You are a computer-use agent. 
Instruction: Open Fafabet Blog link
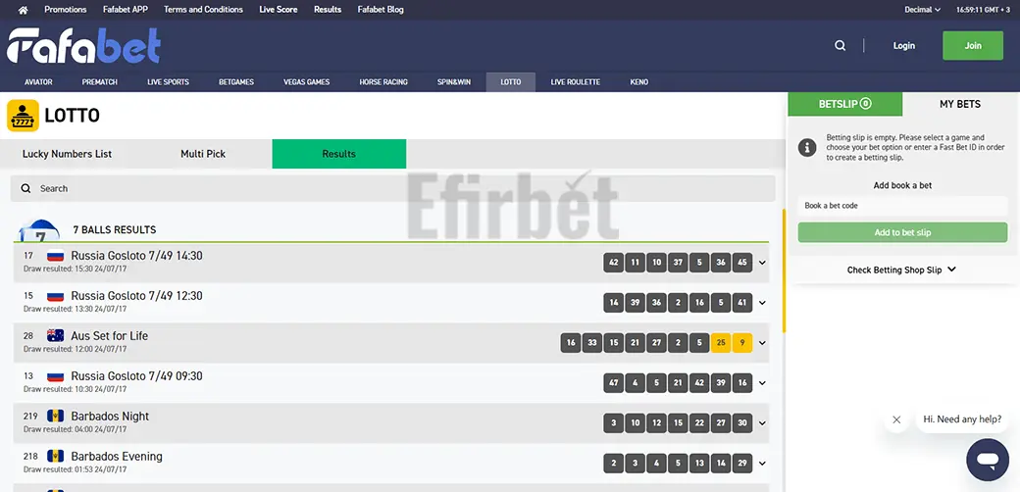coord(381,10)
